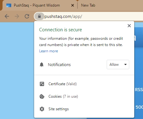This screenshot has height=119, width=143.
Task: Close the PushStaq tab
Action: [x=73, y=5]
